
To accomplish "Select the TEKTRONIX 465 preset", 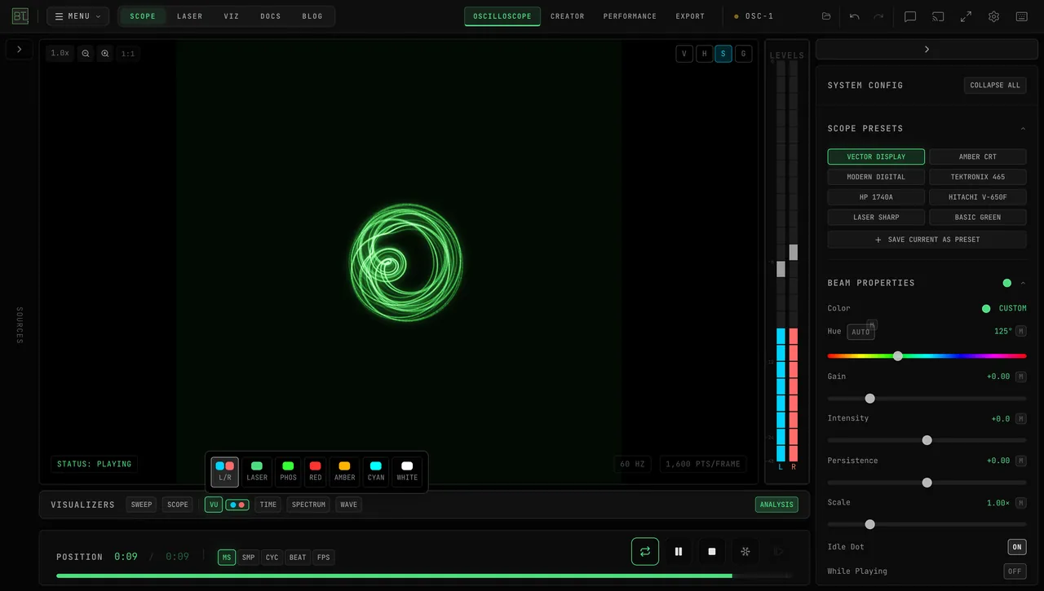I will tap(978, 177).
